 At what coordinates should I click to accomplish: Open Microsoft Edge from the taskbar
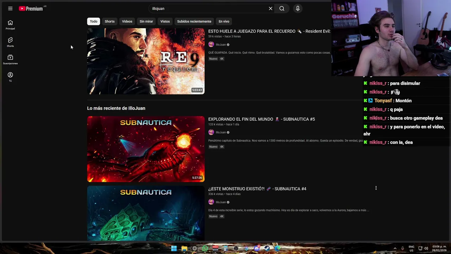tap(277, 248)
